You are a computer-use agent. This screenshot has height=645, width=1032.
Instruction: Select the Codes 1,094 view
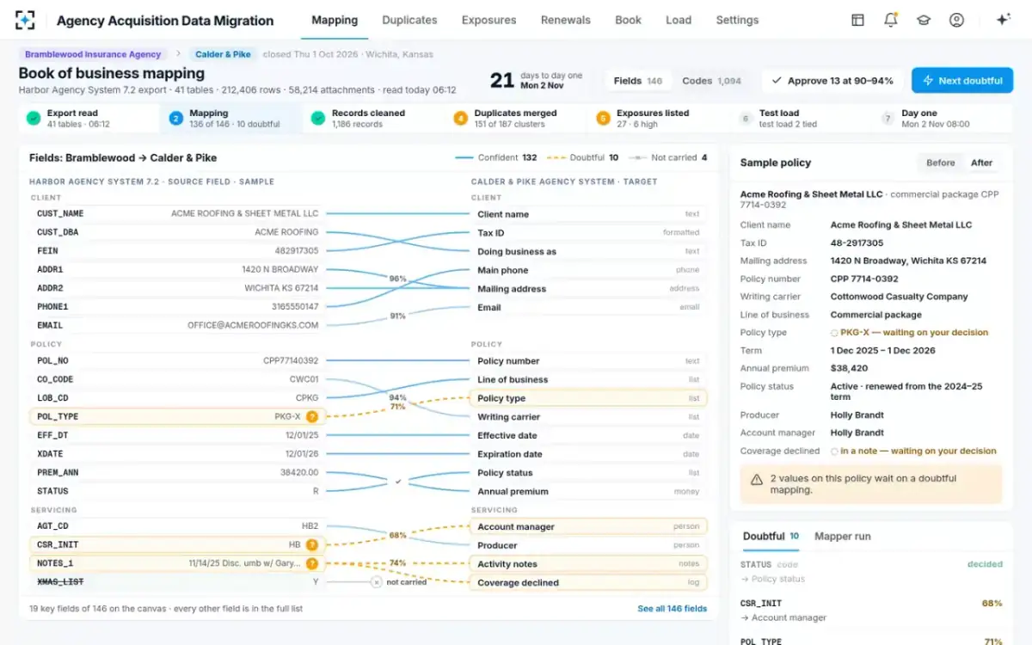(x=711, y=81)
